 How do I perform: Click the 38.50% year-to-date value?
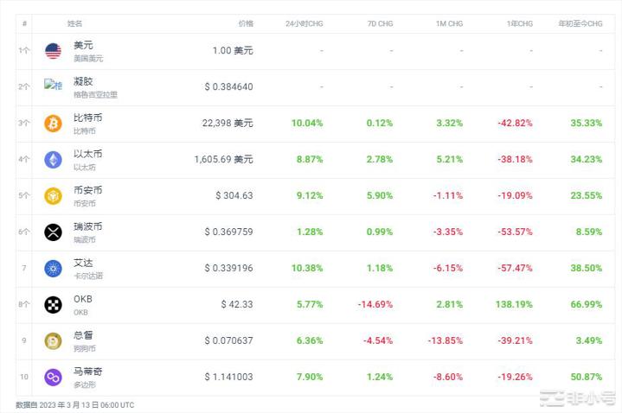pyautogui.click(x=587, y=269)
